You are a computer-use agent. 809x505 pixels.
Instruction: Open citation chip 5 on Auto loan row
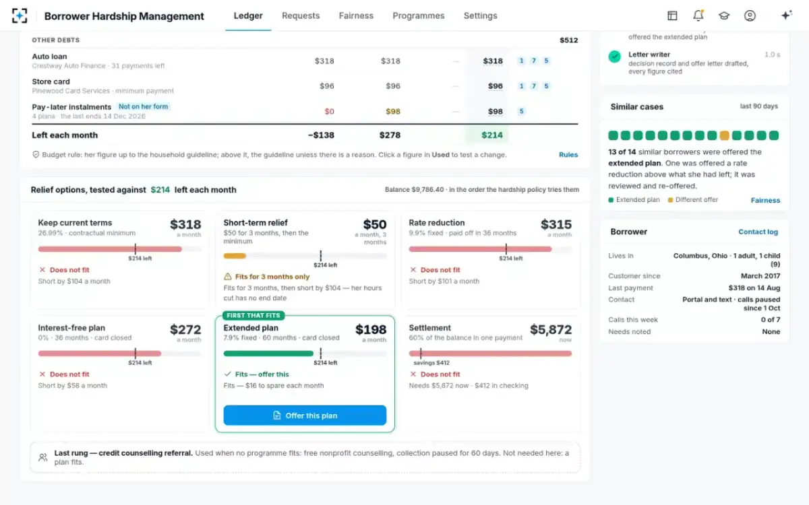point(546,61)
